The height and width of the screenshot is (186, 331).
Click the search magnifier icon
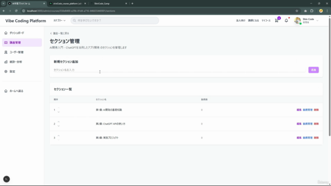[74, 21]
